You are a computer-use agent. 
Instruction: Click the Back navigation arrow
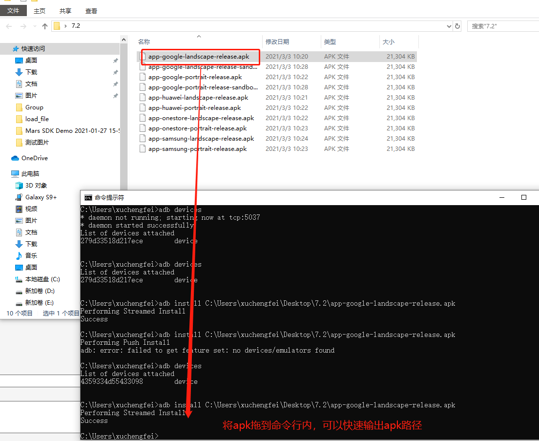[9, 26]
